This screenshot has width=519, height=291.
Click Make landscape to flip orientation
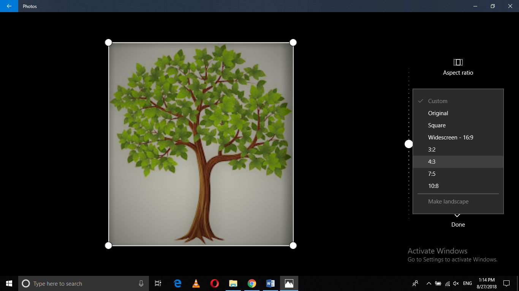pyautogui.click(x=448, y=201)
